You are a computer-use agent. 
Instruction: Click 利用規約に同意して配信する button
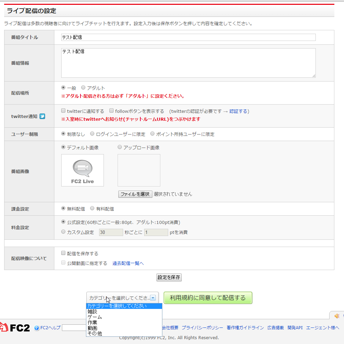click(x=208, y=298)
